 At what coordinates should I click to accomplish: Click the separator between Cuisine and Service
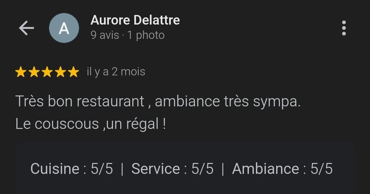122,170
